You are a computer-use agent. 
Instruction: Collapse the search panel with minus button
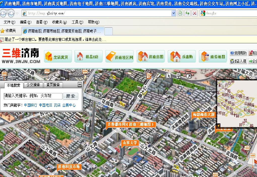click(x=80, y=84)
